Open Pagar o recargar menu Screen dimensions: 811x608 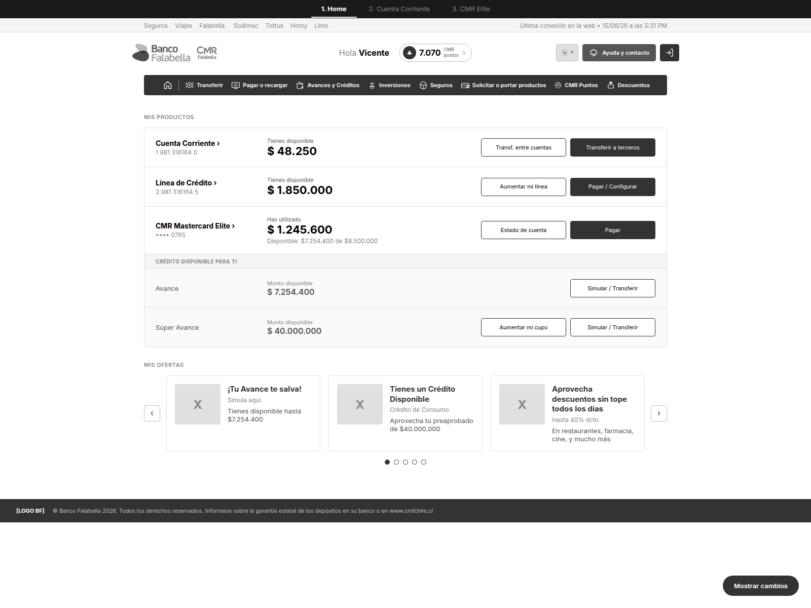[x=260, y=85]
